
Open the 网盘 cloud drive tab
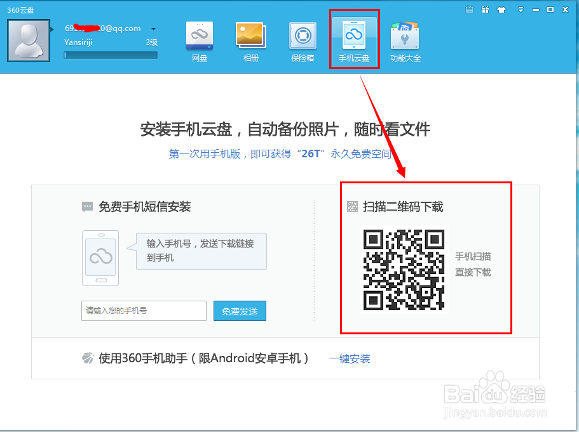pyautogui.click(x=200, y=42)
